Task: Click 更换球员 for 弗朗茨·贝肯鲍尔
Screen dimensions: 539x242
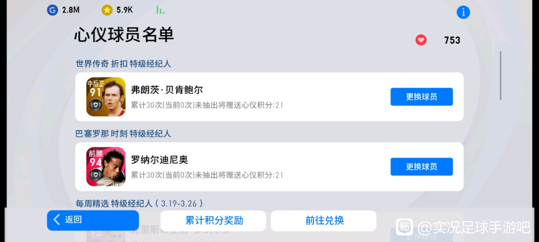Action: pos(421,97)
